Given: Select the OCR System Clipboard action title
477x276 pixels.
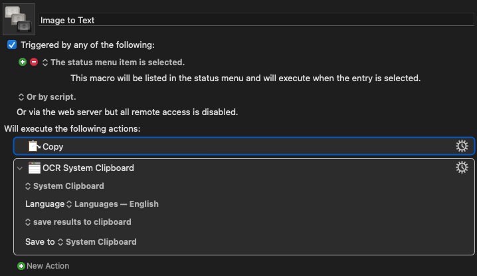Looking at the screenshot, I should click(x=88, y=168).
